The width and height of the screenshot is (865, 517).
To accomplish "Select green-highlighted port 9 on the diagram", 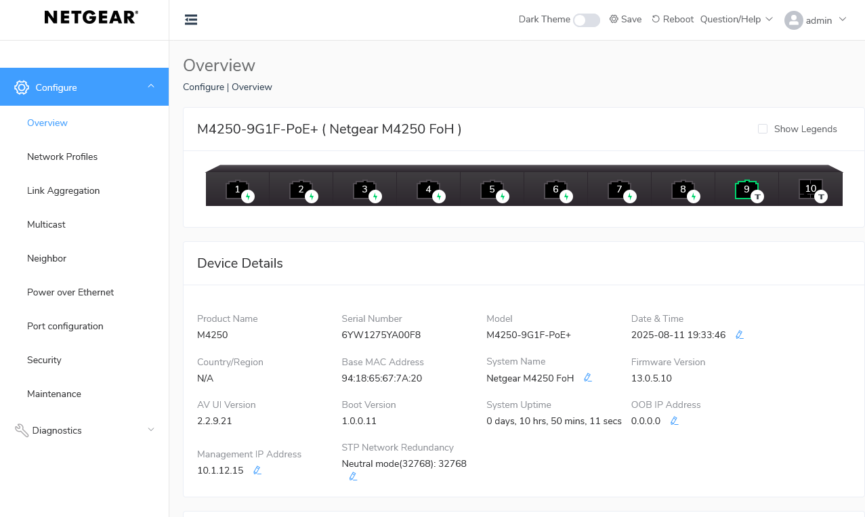I will 746,190.
